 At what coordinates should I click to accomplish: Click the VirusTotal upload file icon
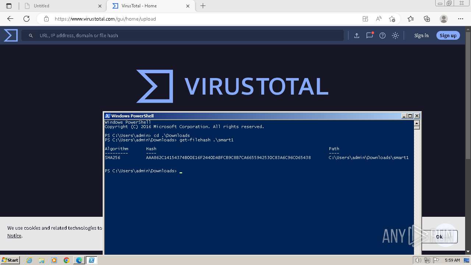click(357, 35)
